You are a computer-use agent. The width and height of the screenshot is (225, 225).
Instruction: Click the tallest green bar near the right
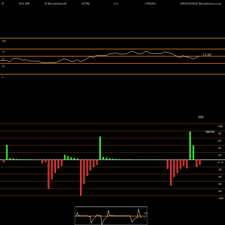point(190,145)
